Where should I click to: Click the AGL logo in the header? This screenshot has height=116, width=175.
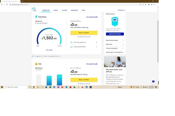pyautogui.click(x=34, y=9)
